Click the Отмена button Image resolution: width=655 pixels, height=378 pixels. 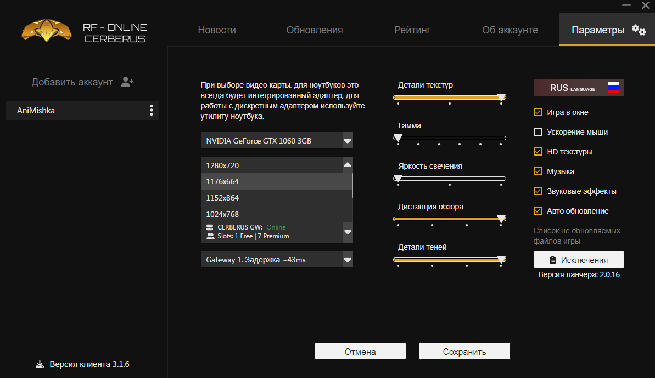click(360, 351)
